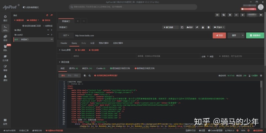This screenshot has height=133, width=266.
Task: Open the 流程测试 dropdown in project panel
Action: [x=33, y=20]
